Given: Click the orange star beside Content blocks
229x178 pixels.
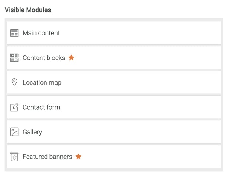Looking at the screenshot, I should pos(72,58).
